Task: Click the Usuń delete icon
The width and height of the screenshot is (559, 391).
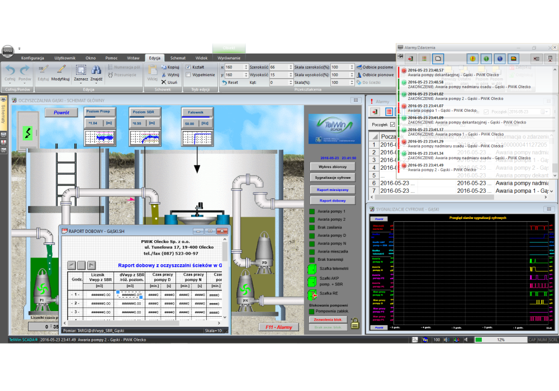Action: pos(163,82)
